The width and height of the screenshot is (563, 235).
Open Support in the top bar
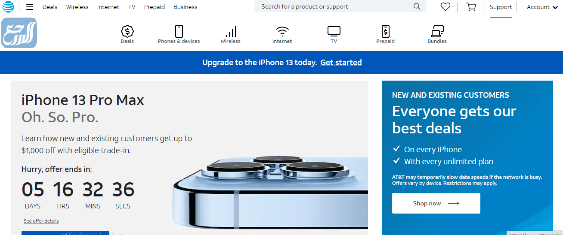click(501, 7)
